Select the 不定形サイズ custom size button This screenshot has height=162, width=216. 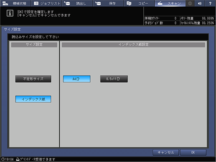coord(33,79)
